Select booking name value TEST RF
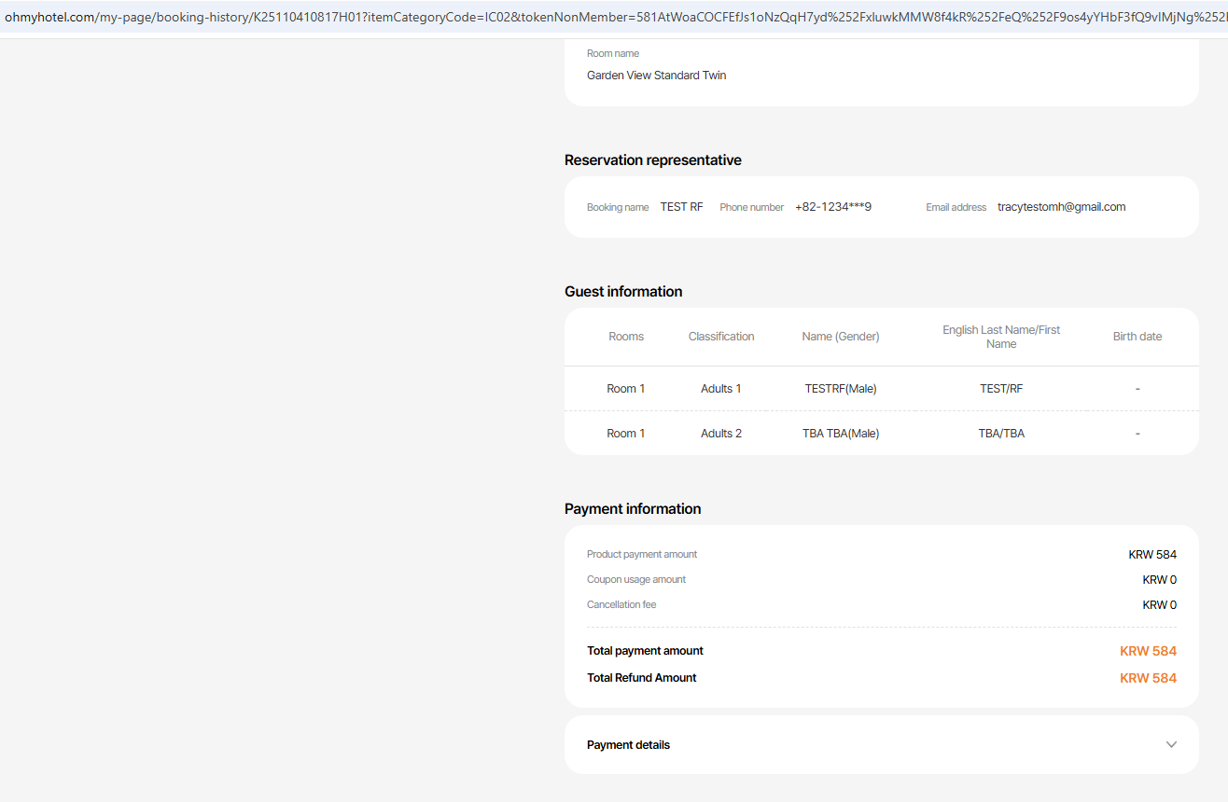Viewport: 1228px width, 802px height. coord(681,207)
